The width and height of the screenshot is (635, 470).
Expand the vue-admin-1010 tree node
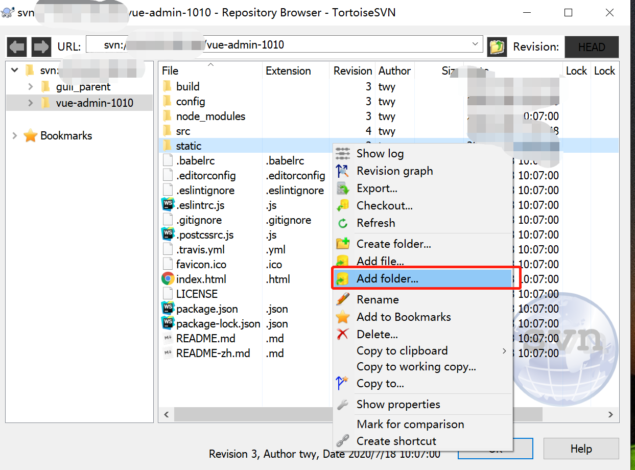(x=31, y=103)
